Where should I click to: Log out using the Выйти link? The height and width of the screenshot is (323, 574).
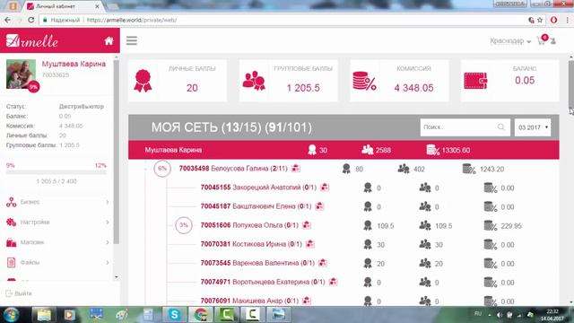[x=19, y=293]
